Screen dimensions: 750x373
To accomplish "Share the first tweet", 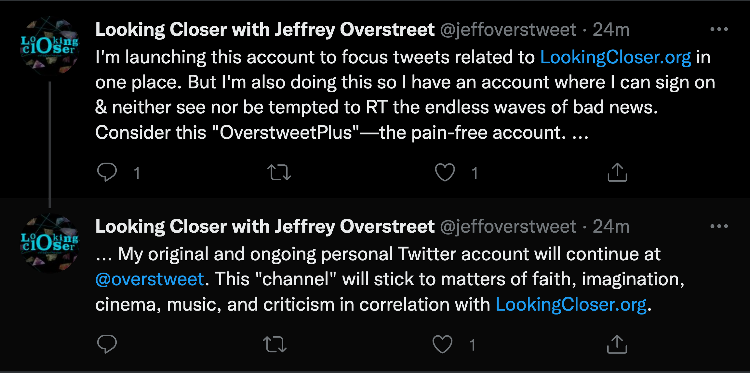I will 617,172.
